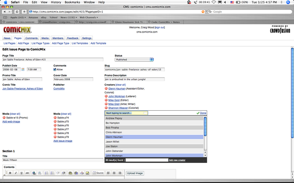This screenshot has height=183, width=294.
Task: Switch to Glenn Hauman: Sick Tr... browser tab
Action: pyautogui.click(x=129, y=22)
